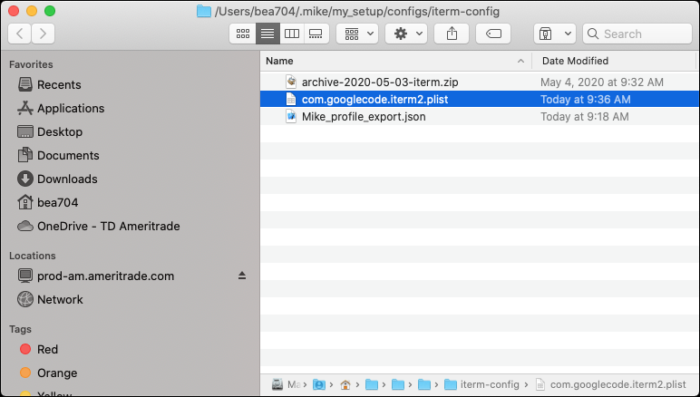Screen dimensions: 700x397
Task: Click the Edit Tags button
Action: (x=493, y=34)
